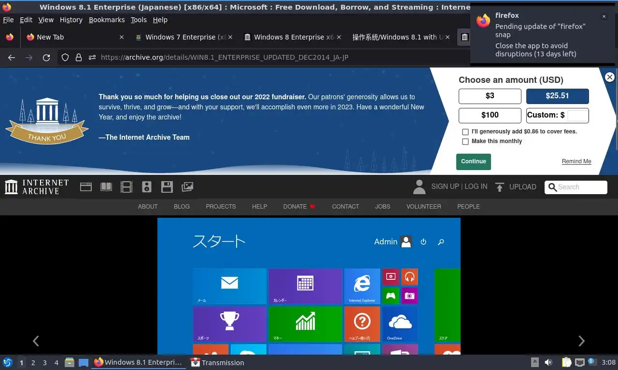Click the update notifier tray icon
The height and width of the screenshot is (370, 618).
click(x=591, y=361)
